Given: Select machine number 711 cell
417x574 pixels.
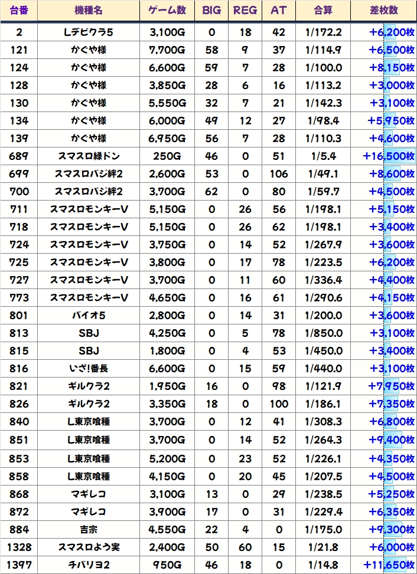Looking at the screenshot, I should pyautogui.click(x=19, y=209).
